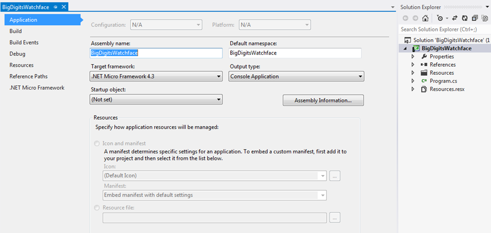Open the Startup object dropdown
491x233 pixels.
pos(156,100)
